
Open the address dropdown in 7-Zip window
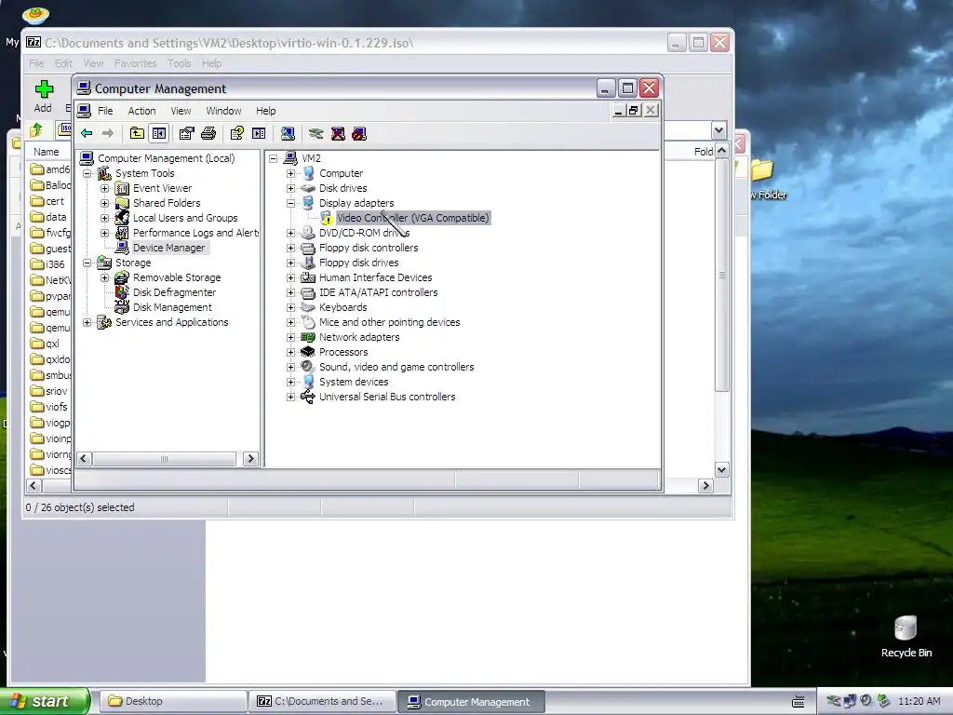(719, 130)
